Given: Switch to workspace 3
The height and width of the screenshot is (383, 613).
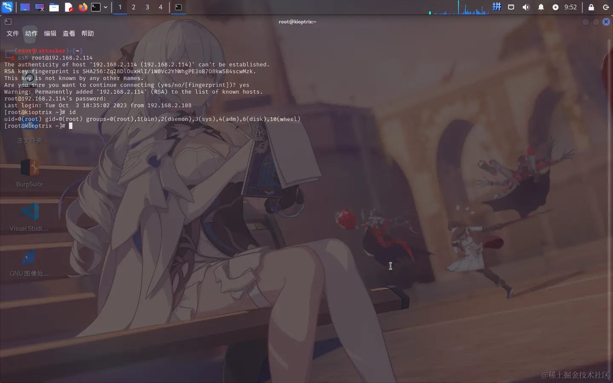Looking at the screenshot, I should (147, 7).
